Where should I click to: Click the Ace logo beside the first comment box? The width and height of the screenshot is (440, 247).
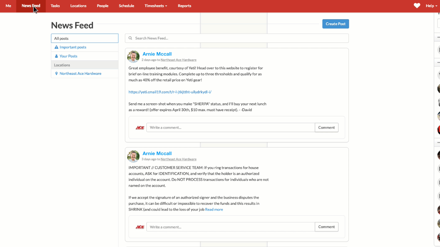coord(140,127)
